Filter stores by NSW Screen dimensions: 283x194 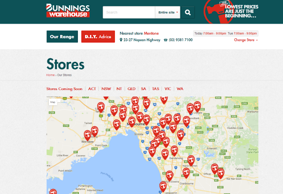(x=106, y=89)
